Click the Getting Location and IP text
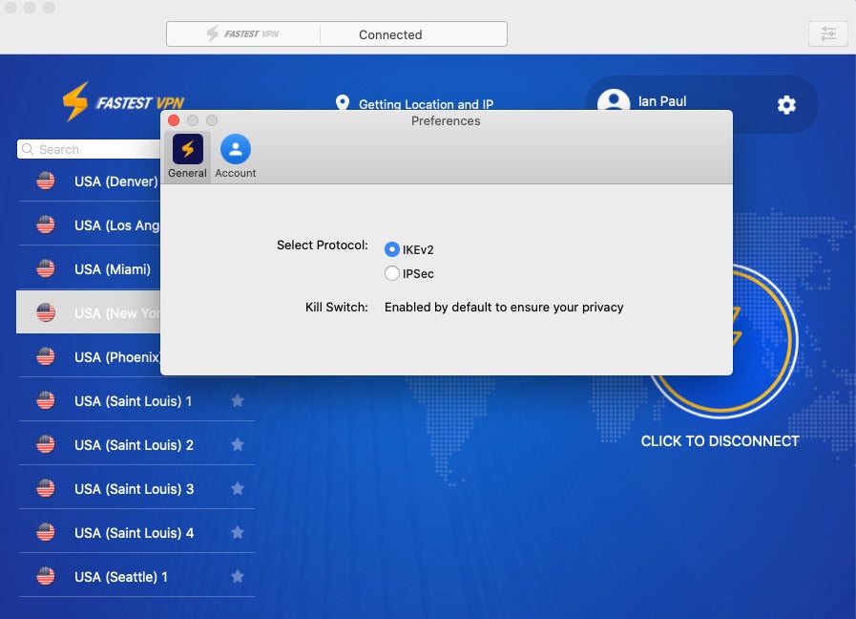 pos(426,104)
